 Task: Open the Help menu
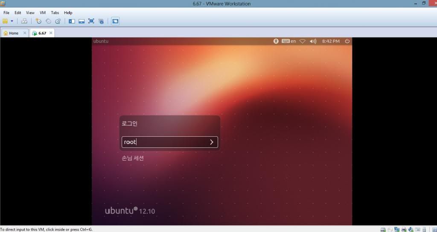pyautogui.click(x=68, y=12)
